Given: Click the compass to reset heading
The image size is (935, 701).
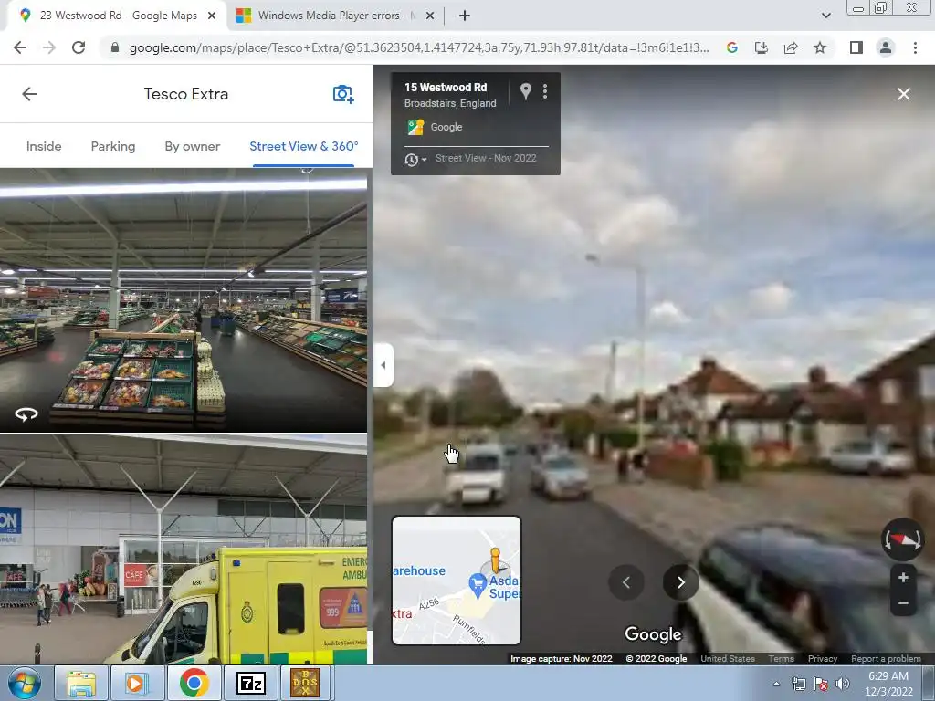Looking at the screenshot, I should (x=903, y=539).
